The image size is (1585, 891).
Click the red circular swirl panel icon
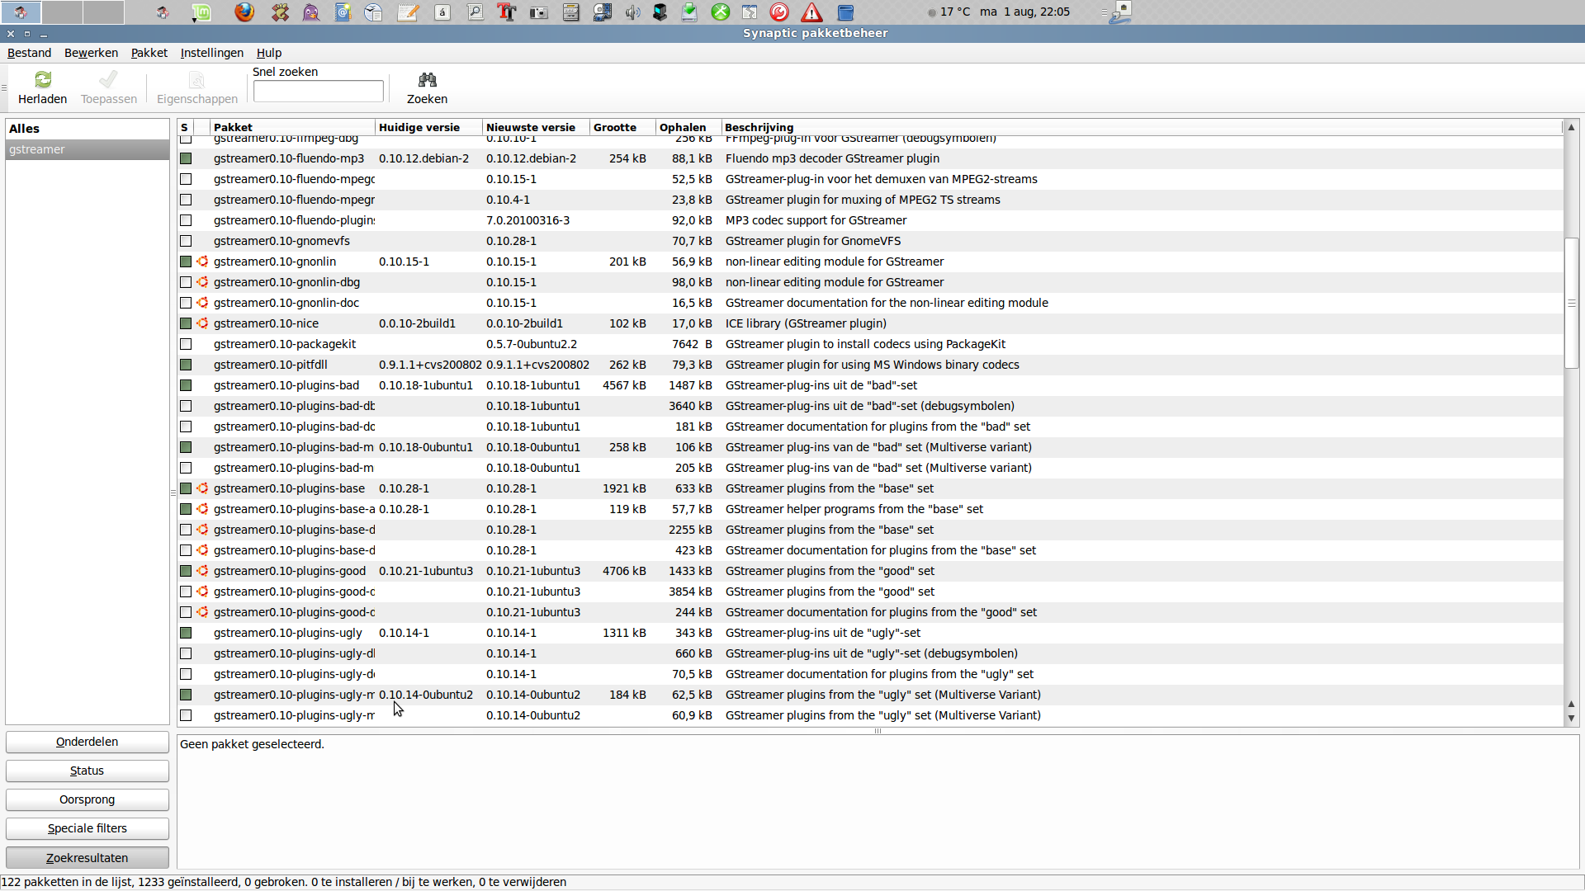click(779, 12)
